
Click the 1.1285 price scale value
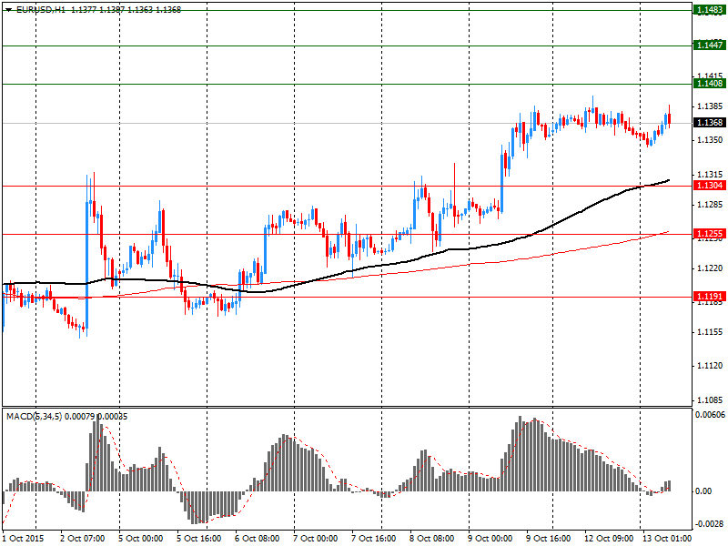click(x=710, y=205)
